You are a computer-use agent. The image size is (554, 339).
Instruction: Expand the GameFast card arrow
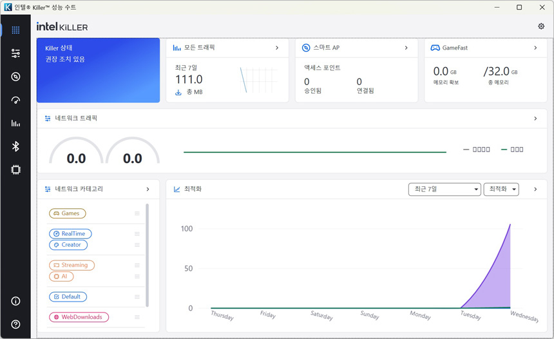coord(535,48)
